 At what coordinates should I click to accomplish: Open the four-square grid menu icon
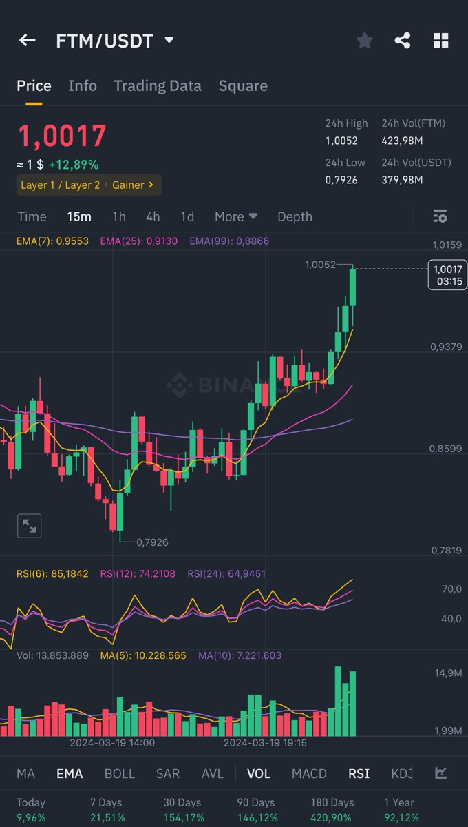point(441,41)
